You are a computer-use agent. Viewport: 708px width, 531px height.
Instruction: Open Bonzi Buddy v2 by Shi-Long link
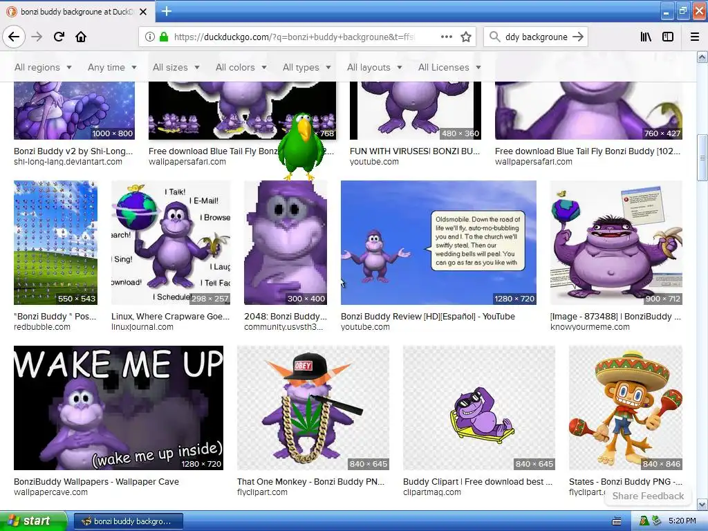tap(73, 151)
